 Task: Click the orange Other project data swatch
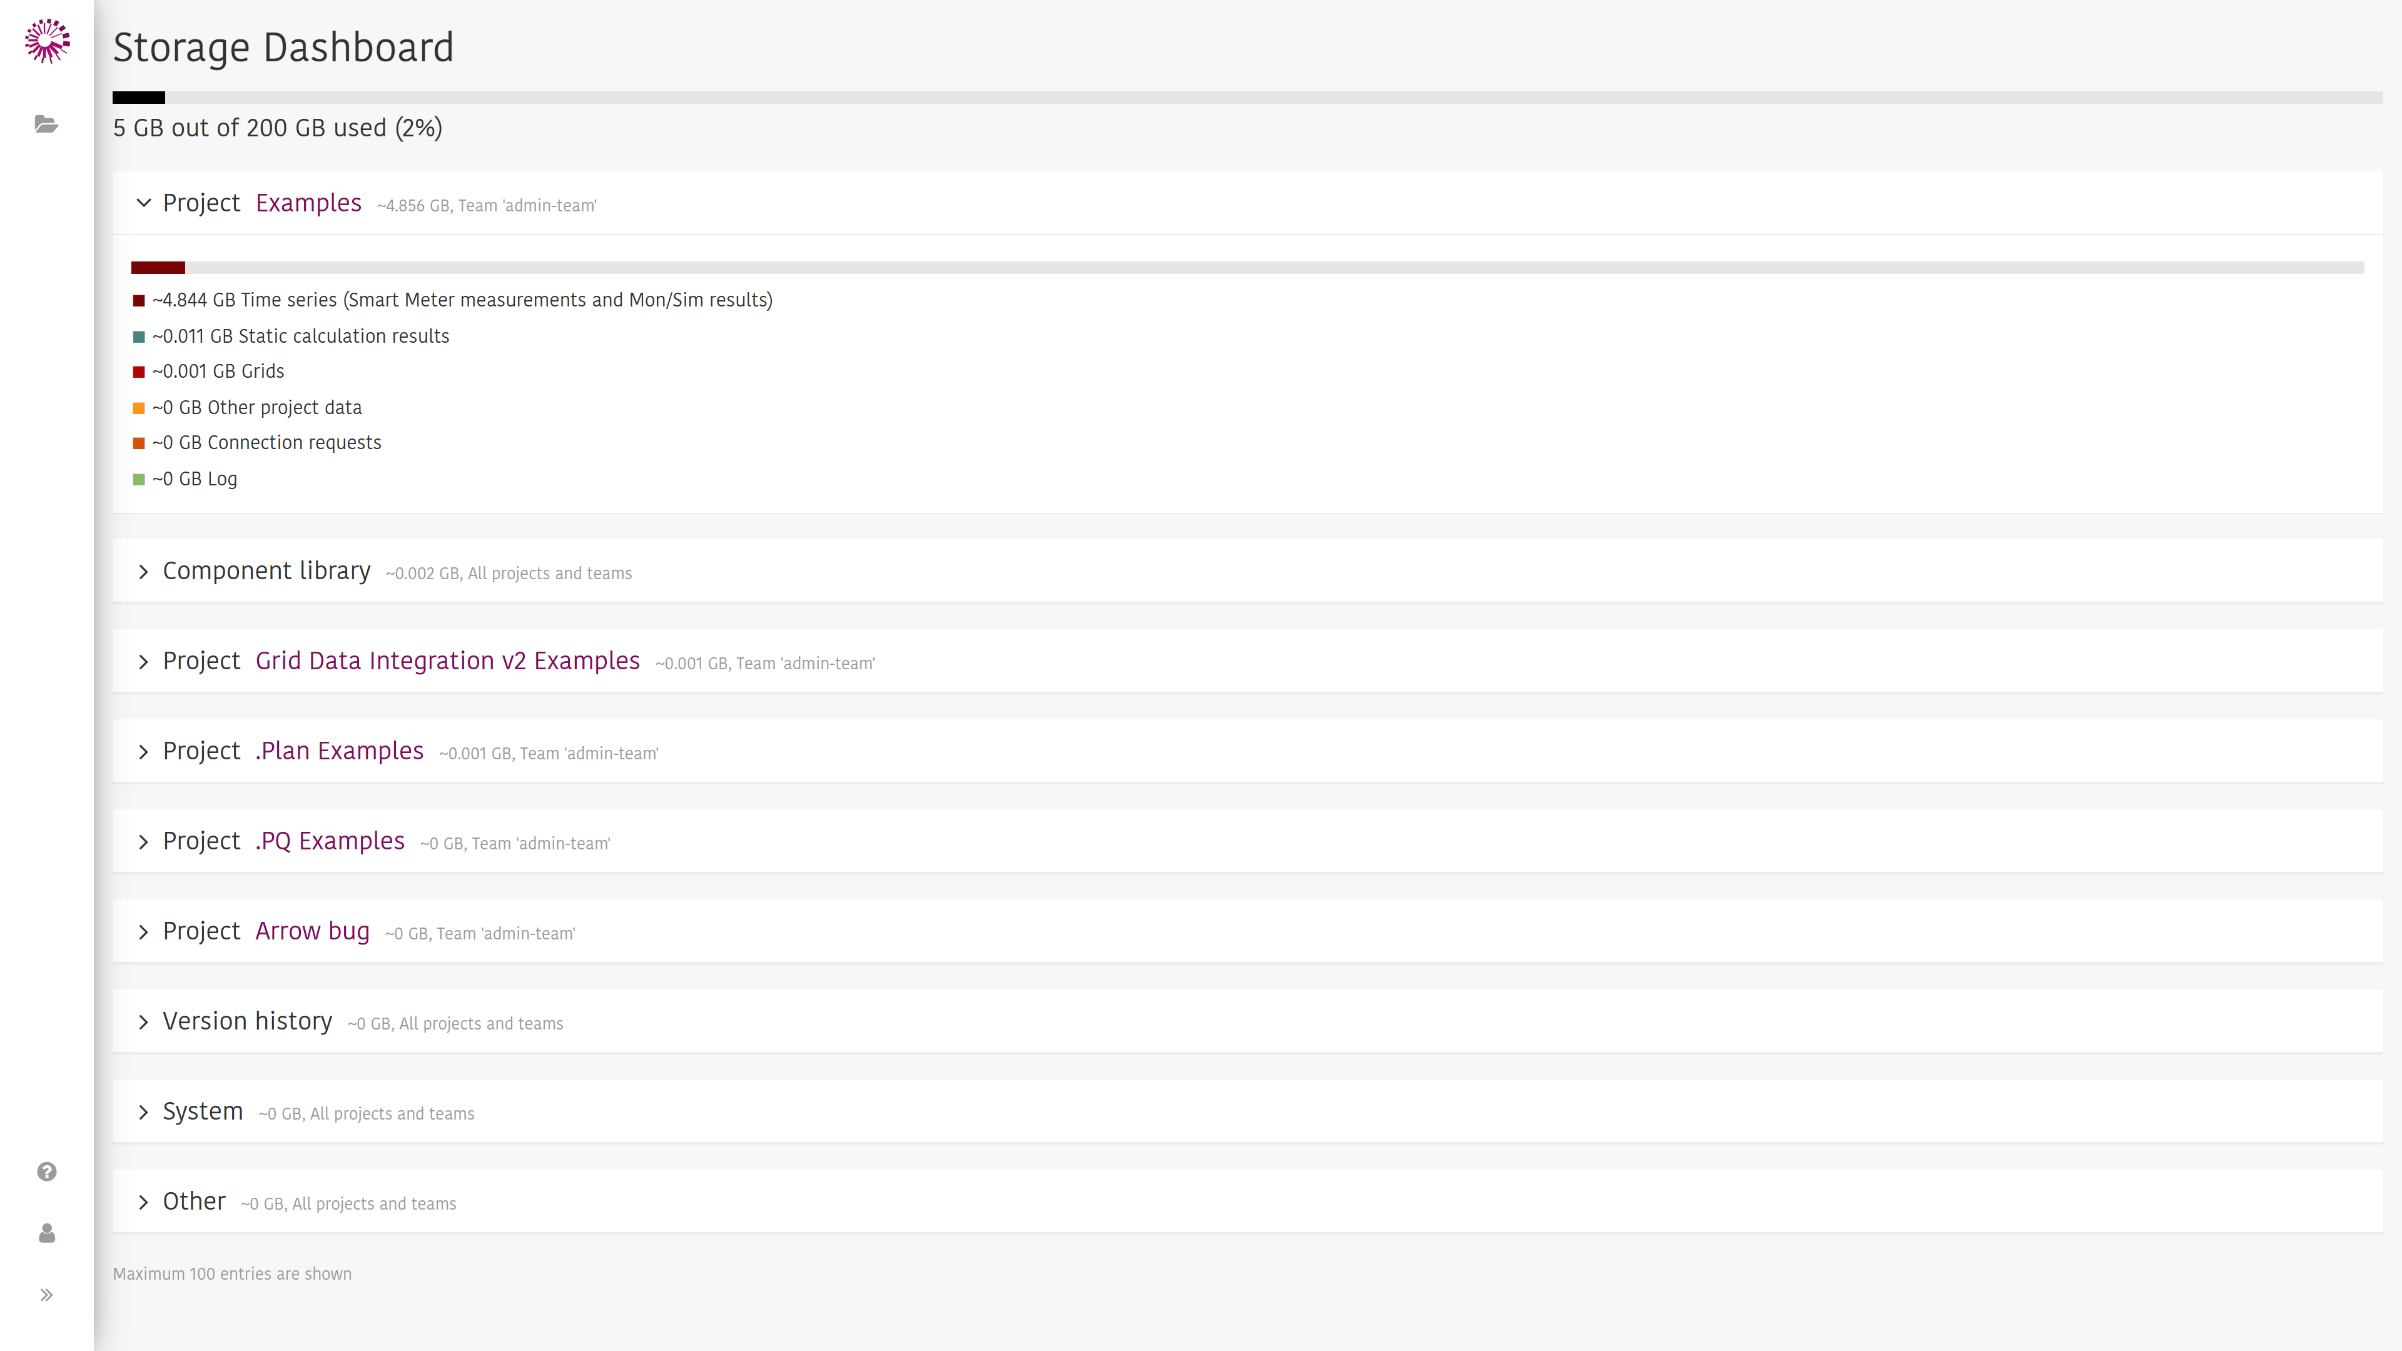(139, 407)
